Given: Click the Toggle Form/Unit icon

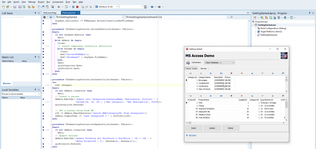Looking at the screenshot, I should [x=47, y=7].
